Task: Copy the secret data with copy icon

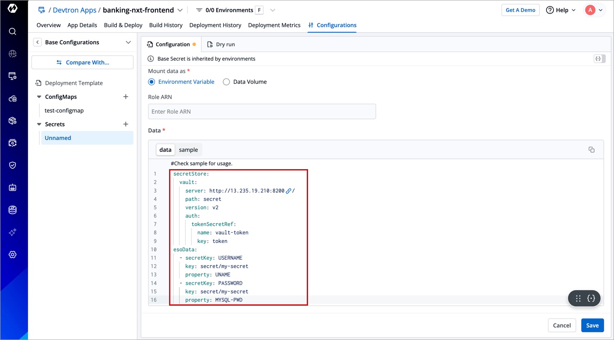Action: (591, 150)
